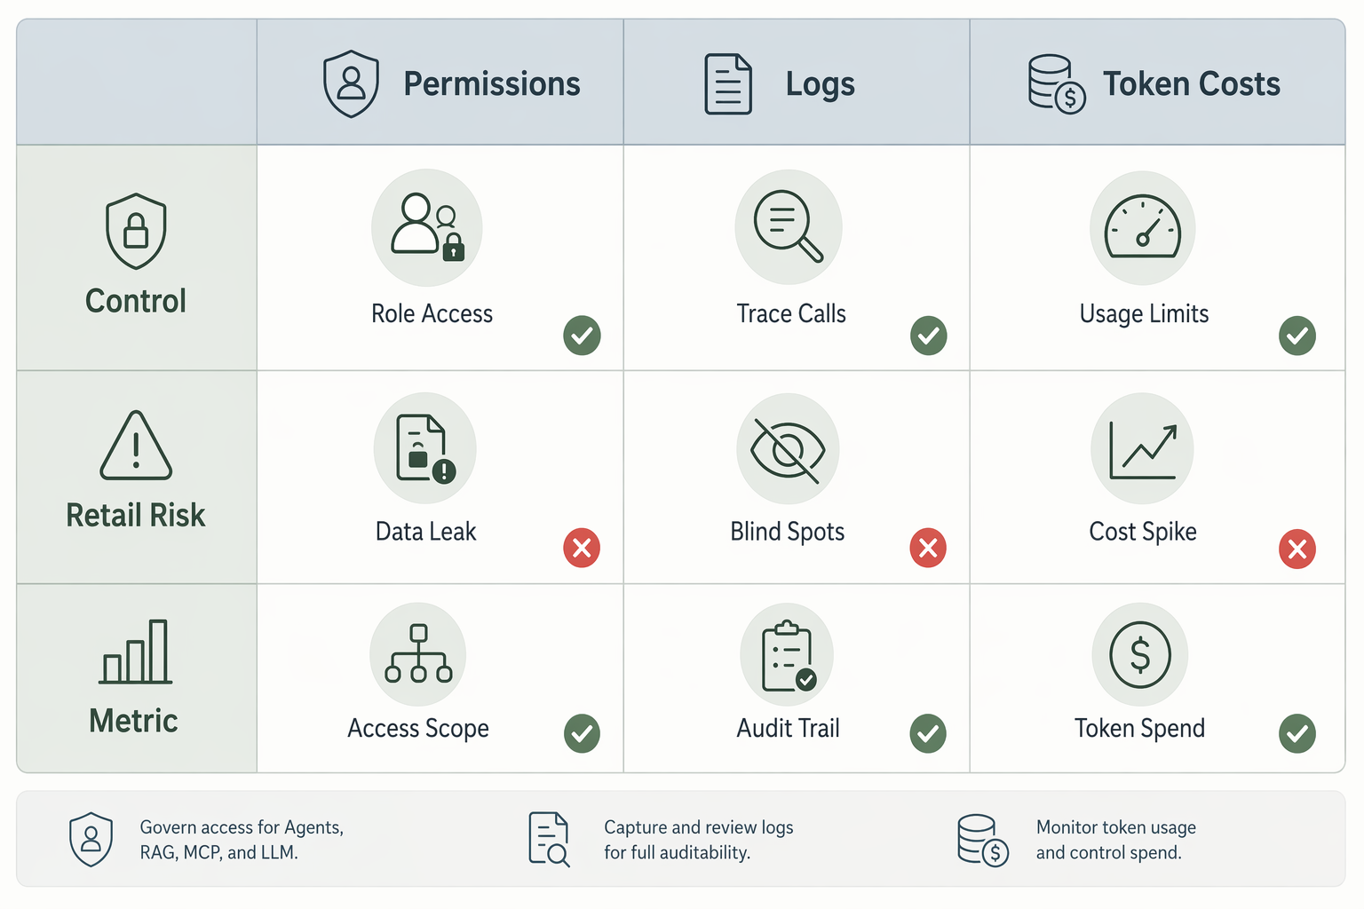This screenshot has height=909, width=1364.
Task: Select the Token Spend dollar icon
Action: point(1140,655)
